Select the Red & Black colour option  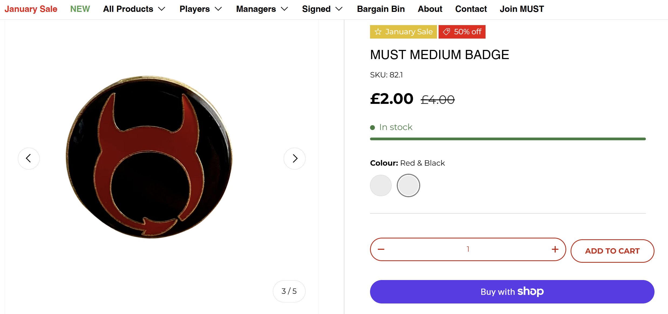click(408, 185)
